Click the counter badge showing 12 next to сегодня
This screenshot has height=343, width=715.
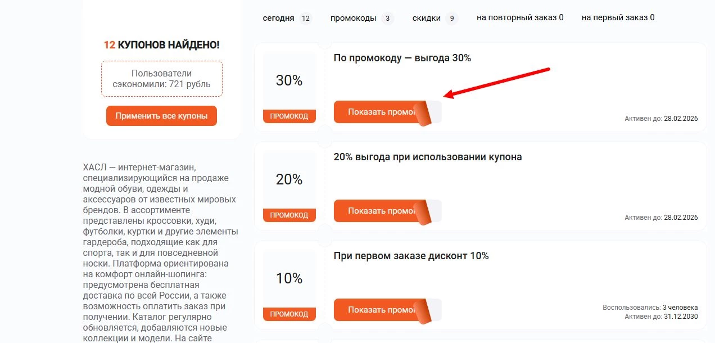[305, 18]
